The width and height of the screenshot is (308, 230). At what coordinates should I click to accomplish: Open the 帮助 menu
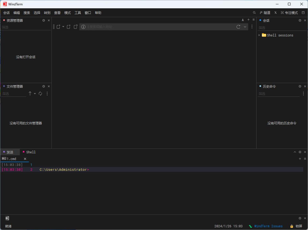(x=98, y=13)
